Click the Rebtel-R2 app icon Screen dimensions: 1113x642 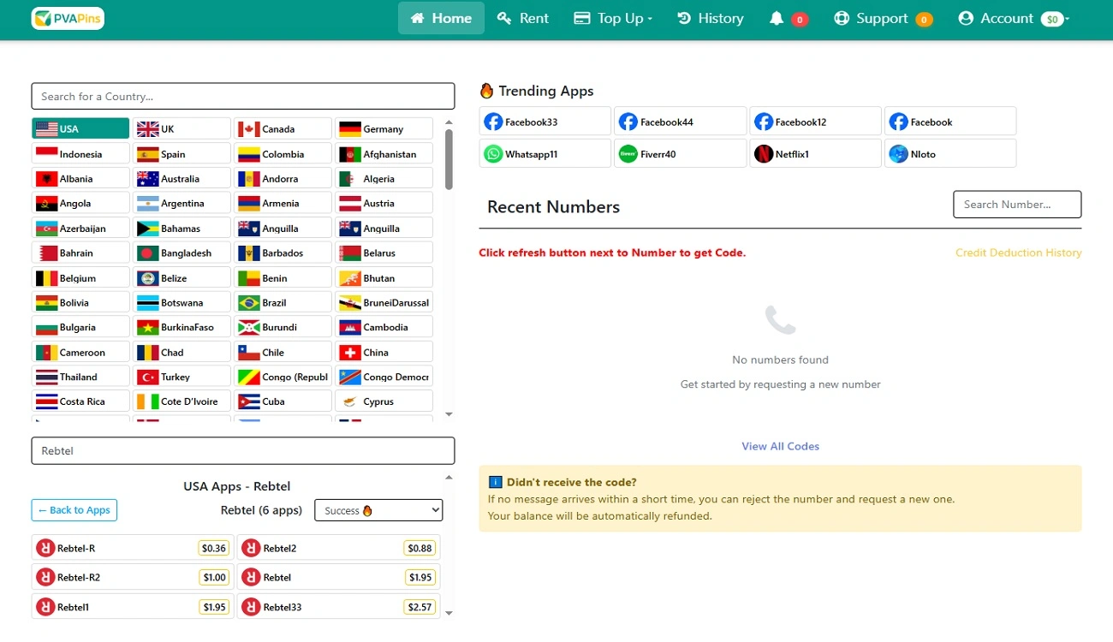pyautogui.click(x=45, y=577)
